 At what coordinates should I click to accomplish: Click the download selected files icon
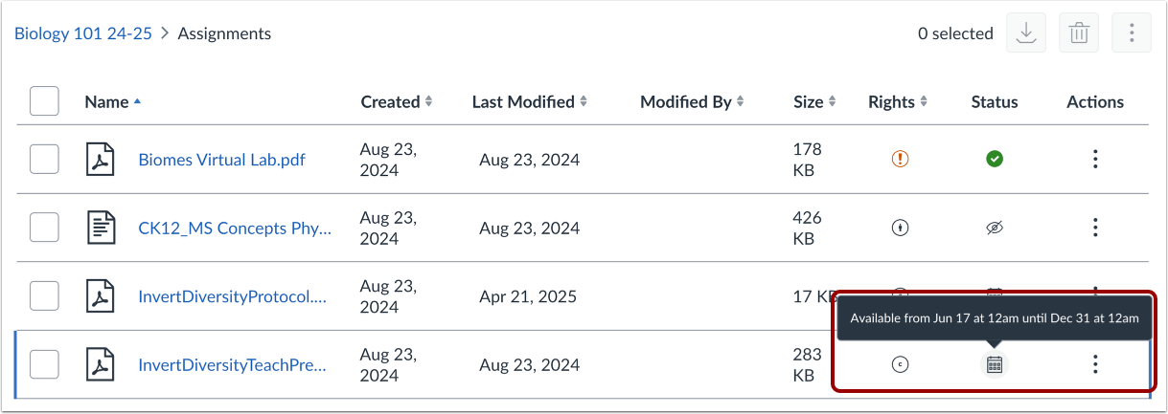point(1025,33)
